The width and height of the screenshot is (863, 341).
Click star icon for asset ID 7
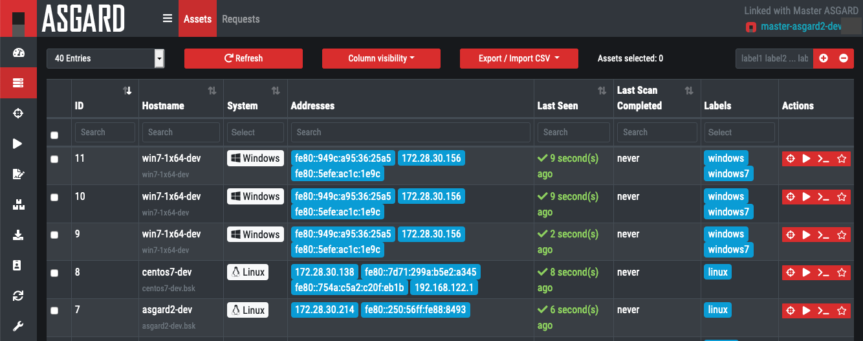pyautogui.click(x=842, y=311)
